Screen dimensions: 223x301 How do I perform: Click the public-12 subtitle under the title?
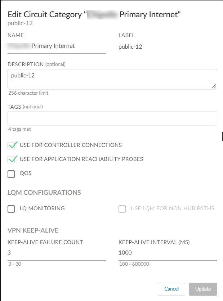coord(18,23)
